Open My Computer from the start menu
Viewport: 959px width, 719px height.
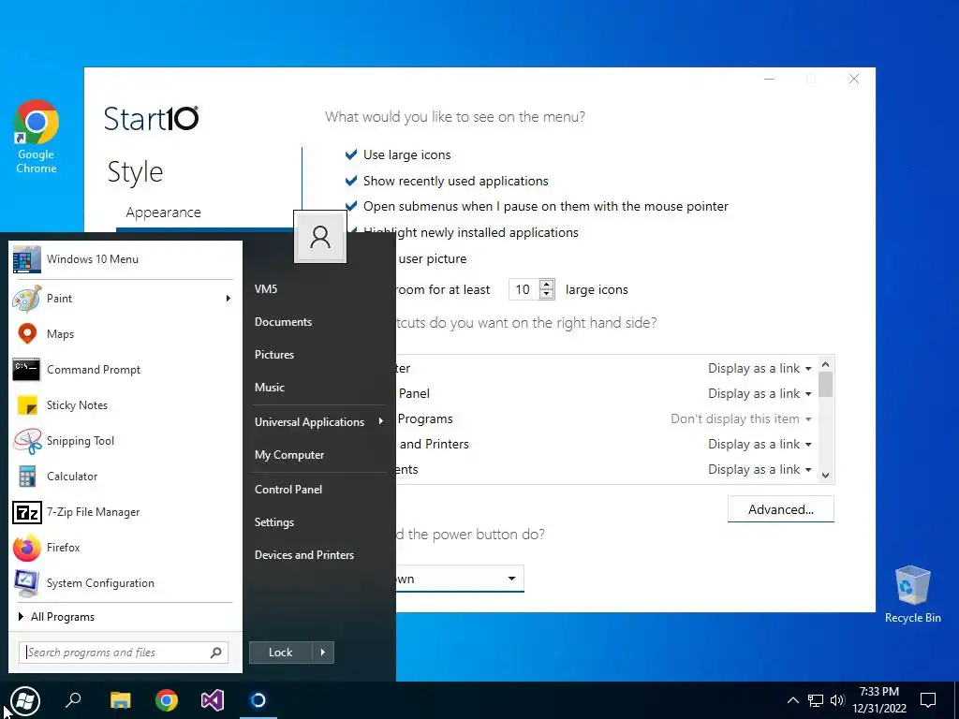coord(289,455)
